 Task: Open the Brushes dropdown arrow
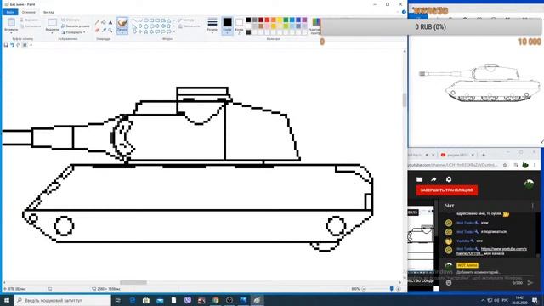(x=122, y=32)
